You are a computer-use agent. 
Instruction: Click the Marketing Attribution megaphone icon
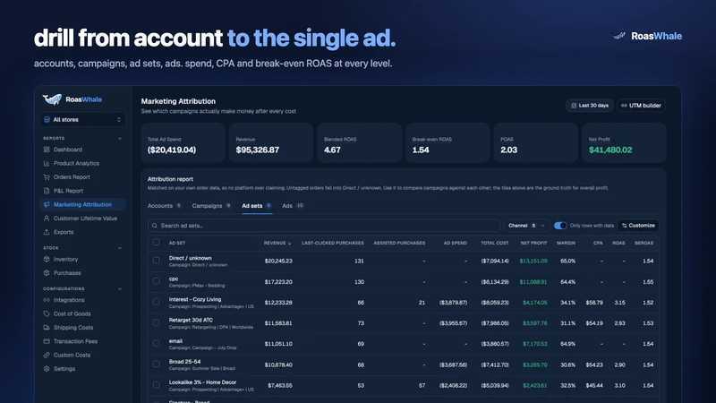[47, 204]
